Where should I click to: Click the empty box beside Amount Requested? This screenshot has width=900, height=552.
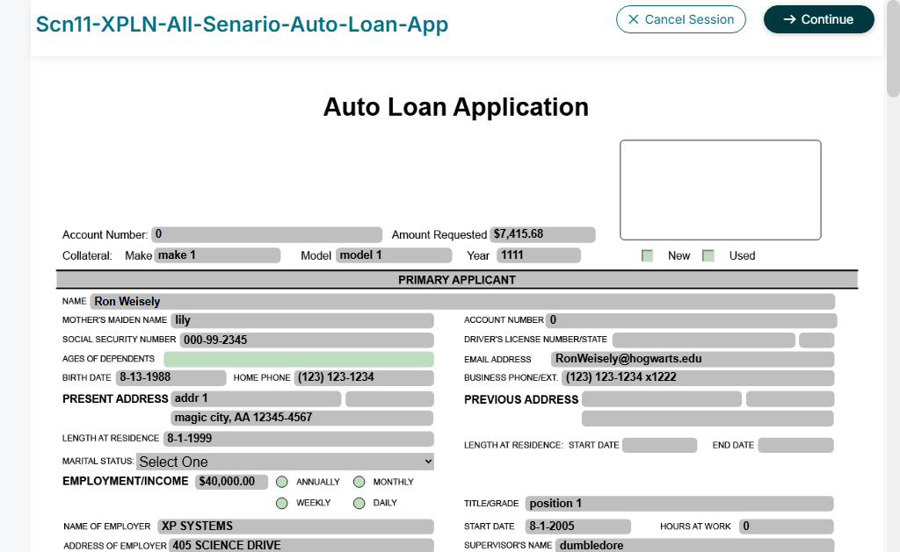721,190
